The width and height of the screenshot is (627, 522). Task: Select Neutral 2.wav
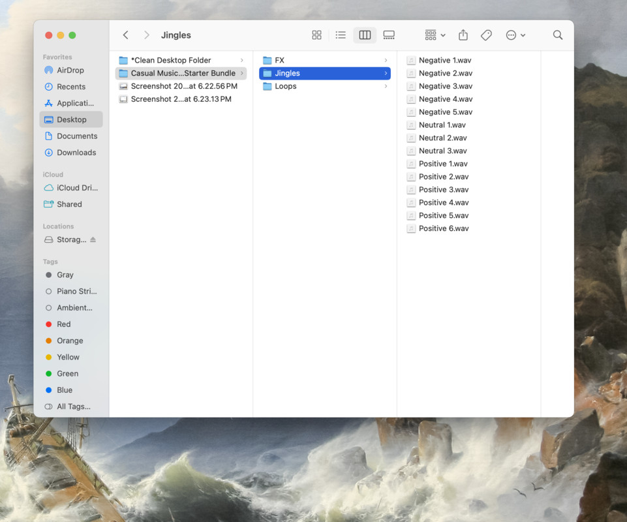point(468,138)
